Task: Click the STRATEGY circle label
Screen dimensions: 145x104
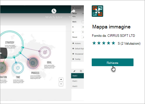Action: pyautogui.click(x=10, y=43)
